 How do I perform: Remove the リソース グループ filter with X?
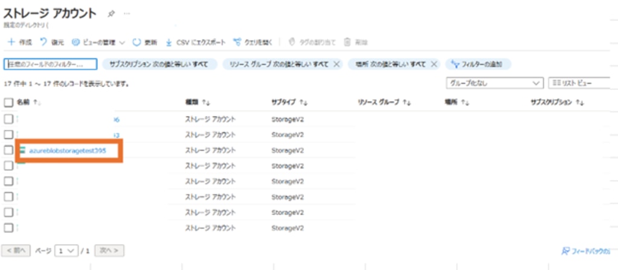pos(336,64)
